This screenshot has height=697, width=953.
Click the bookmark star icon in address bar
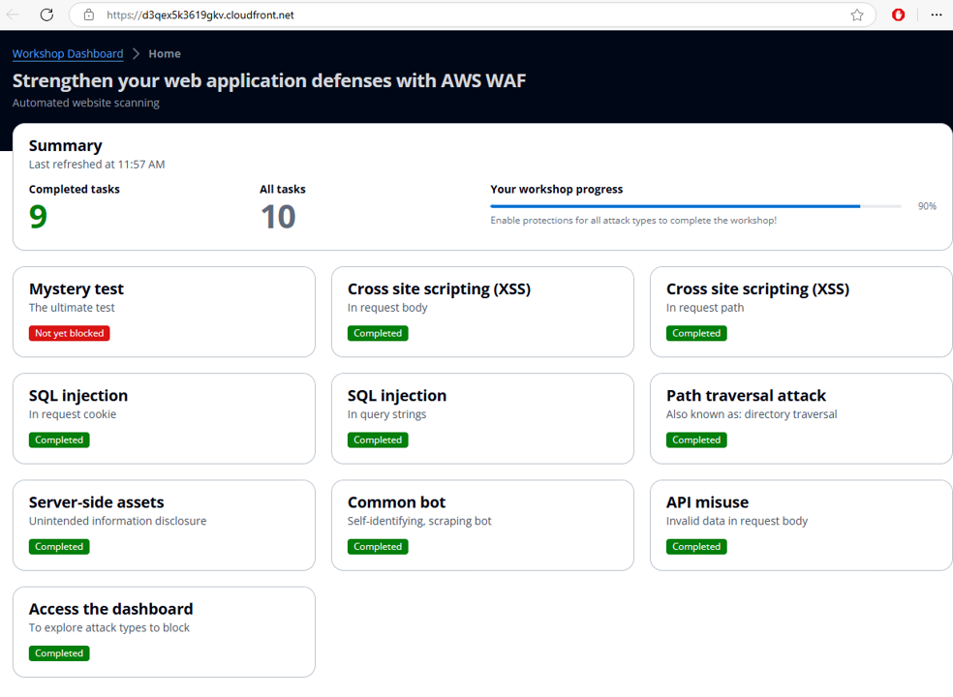point(857,15)
